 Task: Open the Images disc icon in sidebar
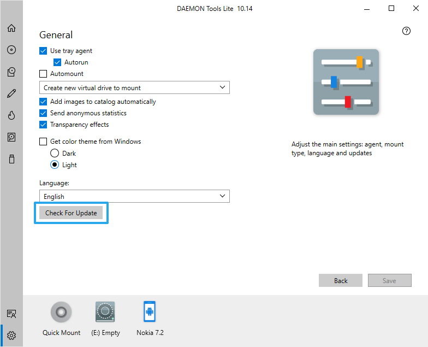[x=11, y=50]
